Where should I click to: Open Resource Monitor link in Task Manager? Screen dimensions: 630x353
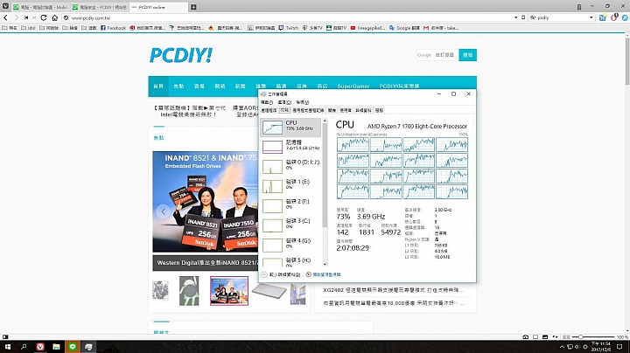coord(323,274)
